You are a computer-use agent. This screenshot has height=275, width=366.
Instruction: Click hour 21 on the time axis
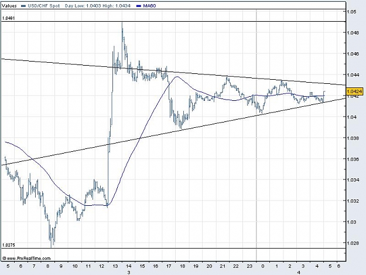tap(223, 266)
